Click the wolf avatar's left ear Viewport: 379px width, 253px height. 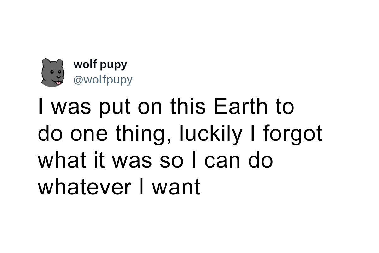click(x=45, y=62)
